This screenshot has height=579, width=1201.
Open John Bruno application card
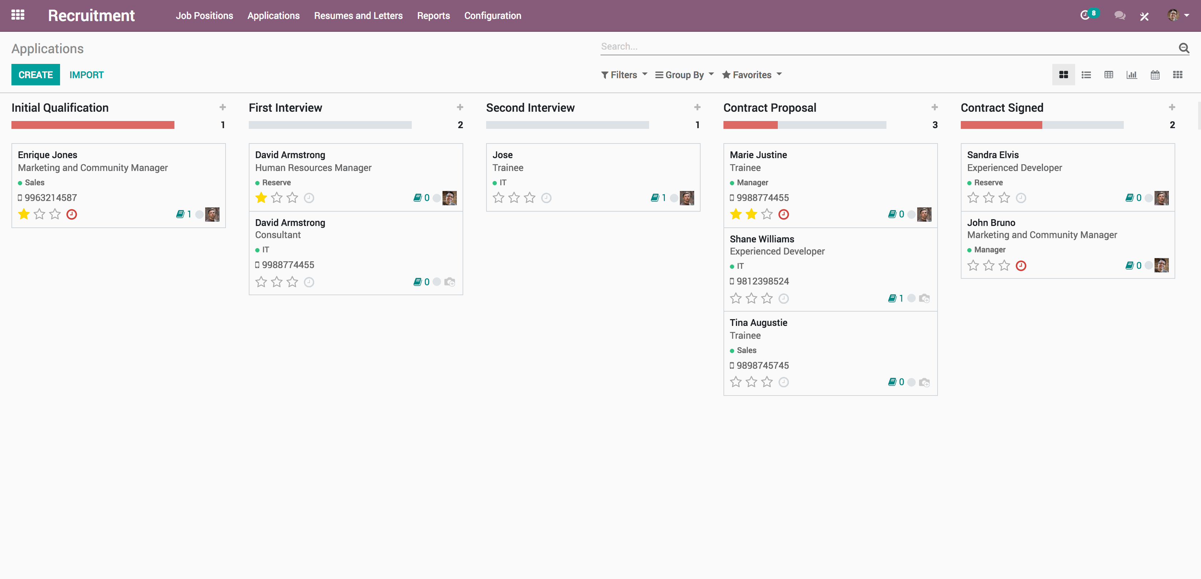(1068, 245)
